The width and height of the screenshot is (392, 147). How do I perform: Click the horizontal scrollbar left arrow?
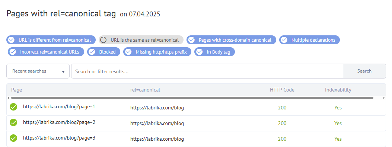(x=8, y=98)
